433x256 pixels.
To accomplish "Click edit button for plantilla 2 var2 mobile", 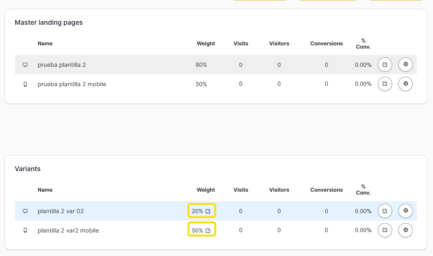I will click(385, 230).
